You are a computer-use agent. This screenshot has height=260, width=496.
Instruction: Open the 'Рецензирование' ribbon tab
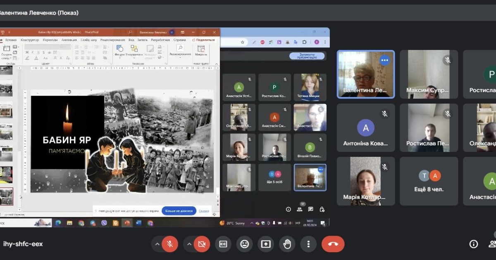pos(113,40)
